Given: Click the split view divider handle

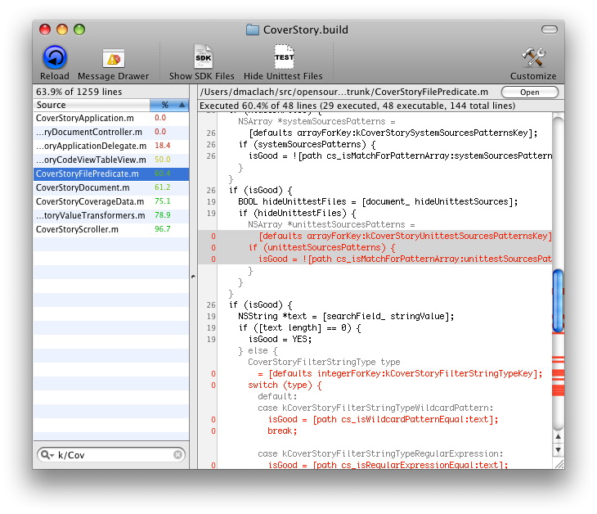Looking at the screenshot, I should coord(193,277).
